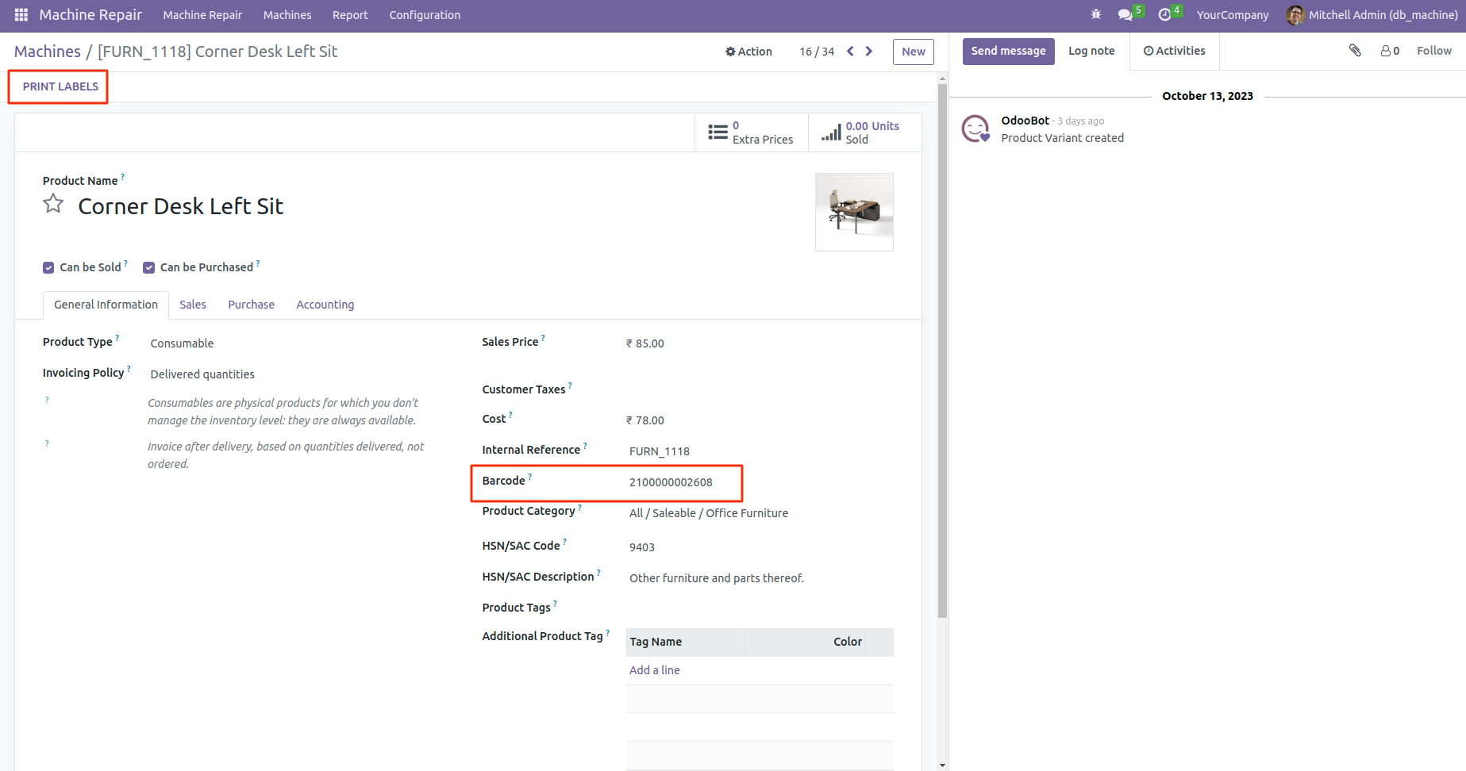The width and height of the screenshot is (1466, 771).
Task: Click help mark beside Product Name
Action: (122, 177)
